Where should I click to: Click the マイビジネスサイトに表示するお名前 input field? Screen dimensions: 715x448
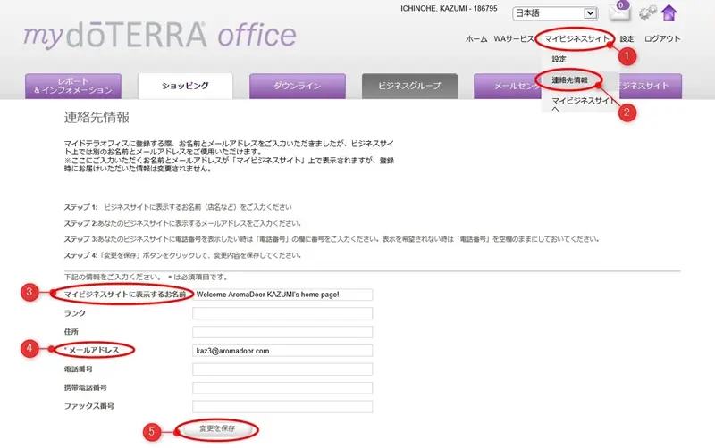point(282,295)
